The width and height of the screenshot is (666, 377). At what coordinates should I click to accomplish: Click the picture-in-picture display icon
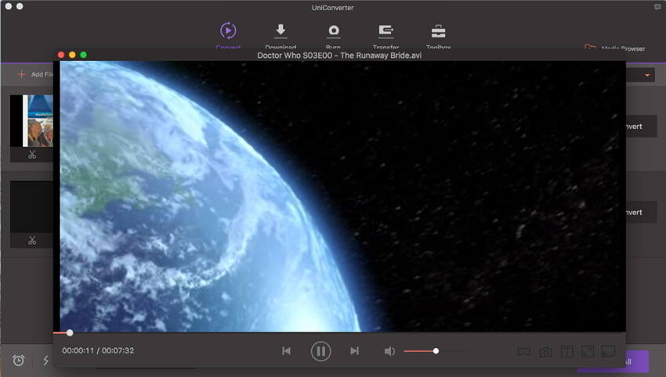[608, 351]
